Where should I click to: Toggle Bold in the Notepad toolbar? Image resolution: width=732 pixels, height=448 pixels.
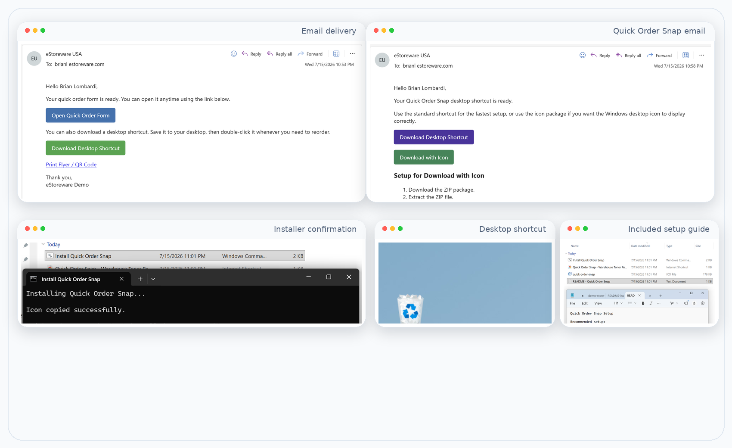tap(643, 303)
